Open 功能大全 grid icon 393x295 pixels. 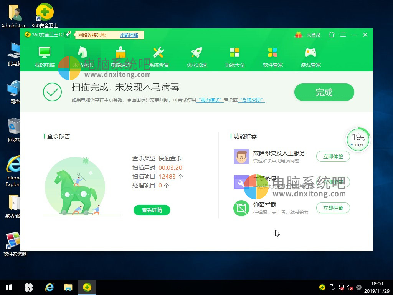click(234, 57)
